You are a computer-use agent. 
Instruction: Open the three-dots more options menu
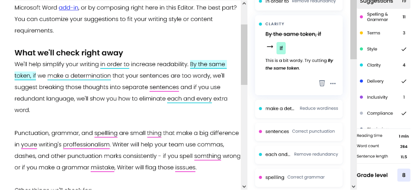click(333, 84)
